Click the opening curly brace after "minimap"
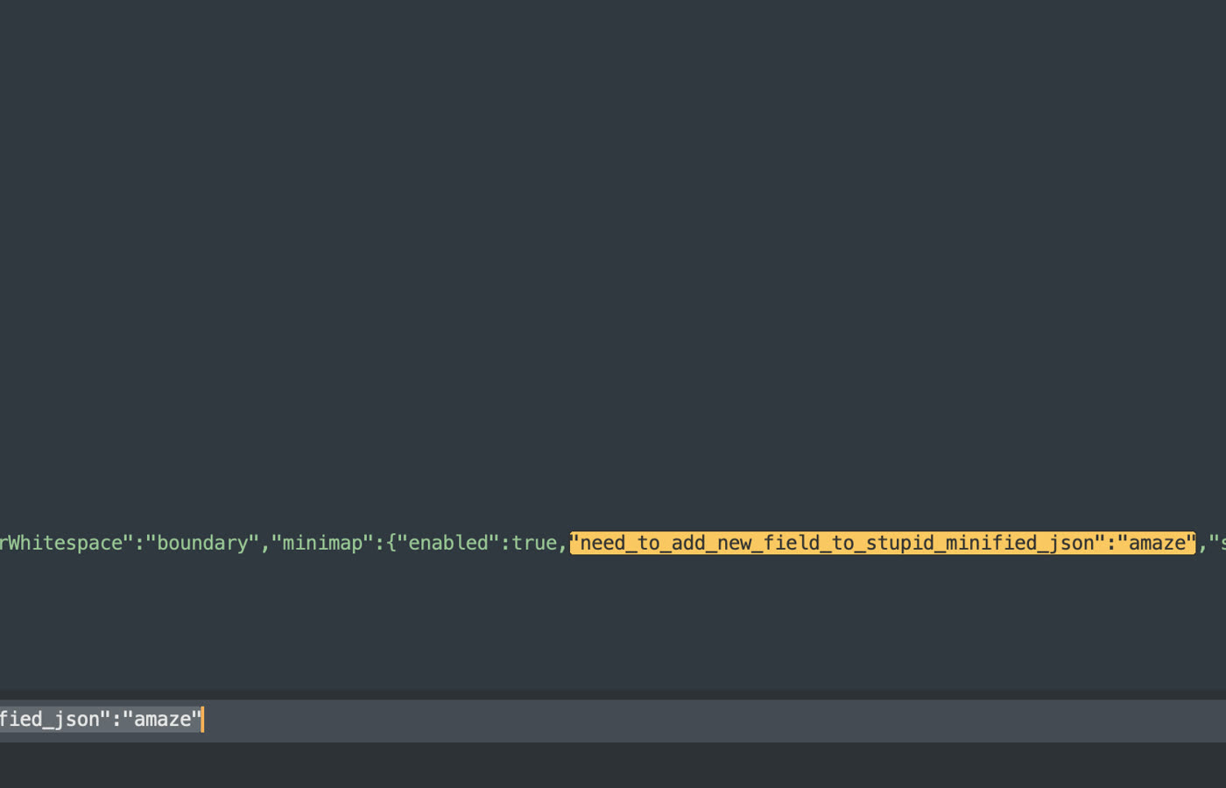Image resolution: width=1226 pixels, height=788 pixels. point(391,544)
